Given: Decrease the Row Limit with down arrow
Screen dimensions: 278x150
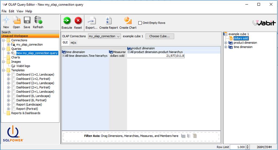Looking at the screenshot, I should [248, 148].
